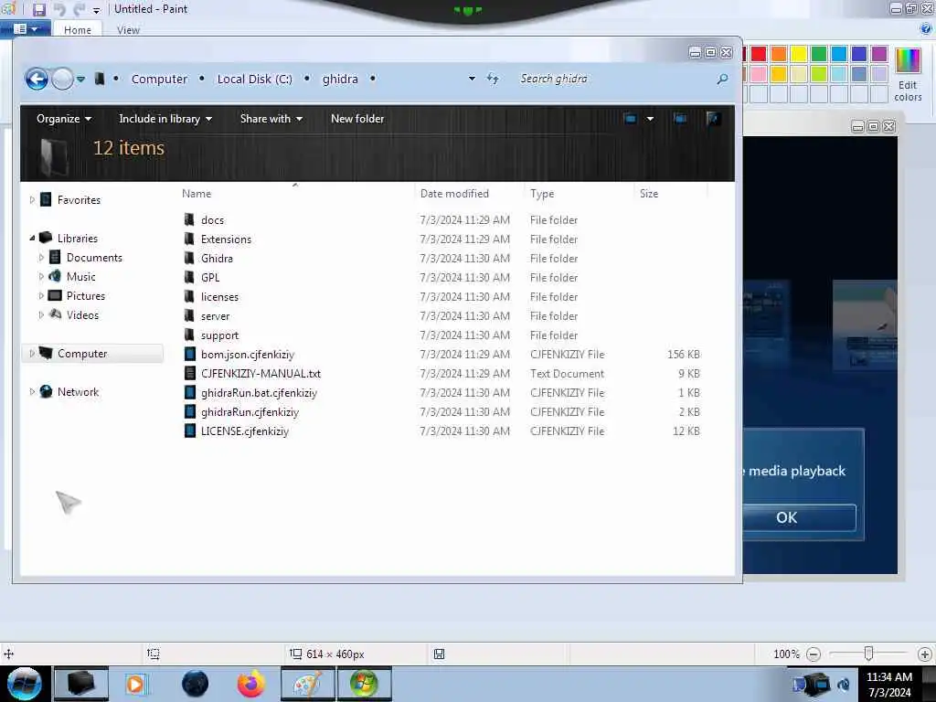This screenshot has height=702, width=936.
Task: Select ghidra in the address breadcrumb
Action: coord(340,79)
